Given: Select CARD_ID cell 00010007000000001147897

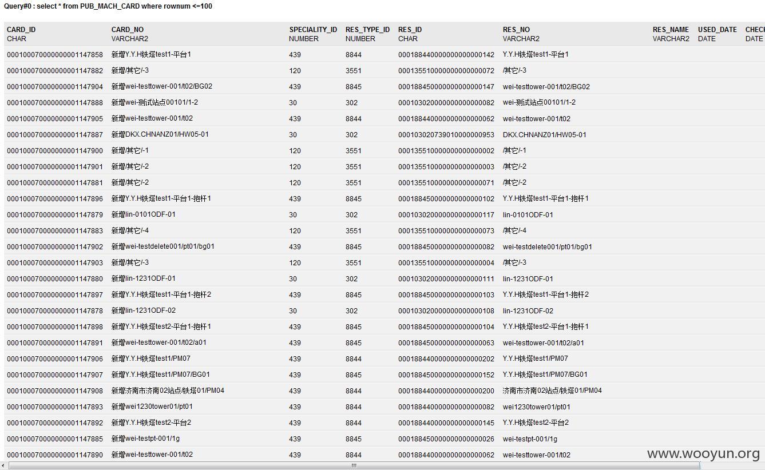Looking at the screenshot, I should 55,295.
